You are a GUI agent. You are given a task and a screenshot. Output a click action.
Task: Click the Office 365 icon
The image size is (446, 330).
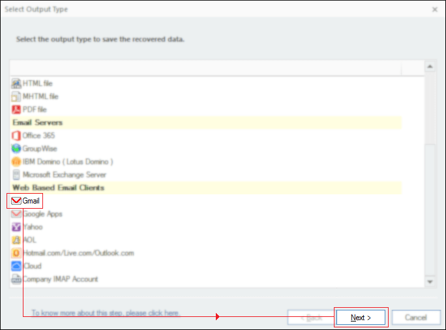[16, 136]
